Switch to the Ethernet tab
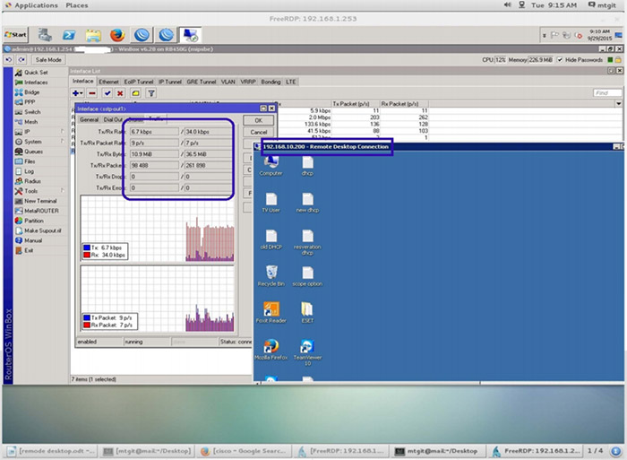Viewport: 627px width, 460px height. tap(108, 82)
